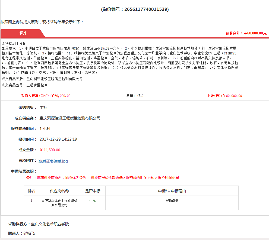The height and width of the screenshot is (240, 269).
Task: Click the 联系人 郭铭飞 contact name
Action: pyautogui.click(x=29, y=233)
